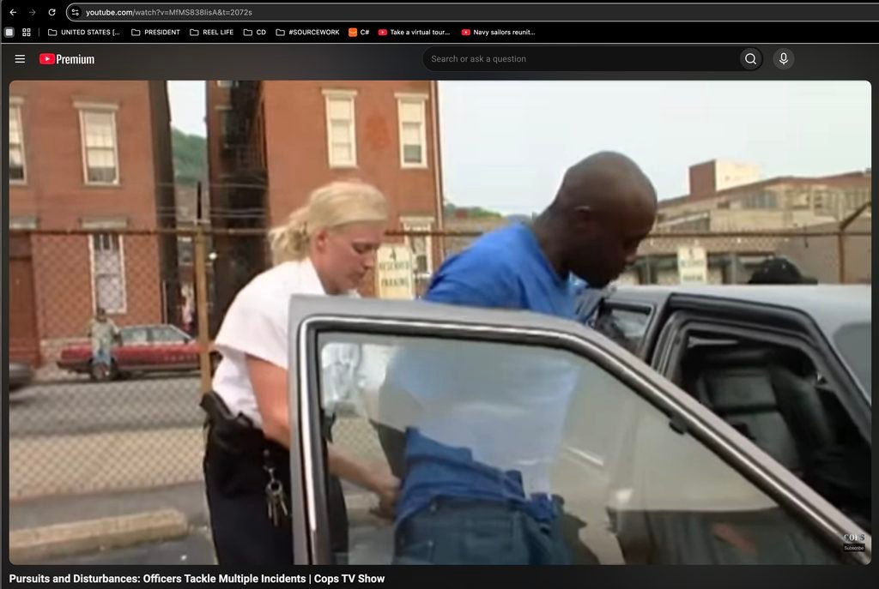
Task: Open 'Navy sailors reunit...' bookmark
Action: (x=499, y=32)
